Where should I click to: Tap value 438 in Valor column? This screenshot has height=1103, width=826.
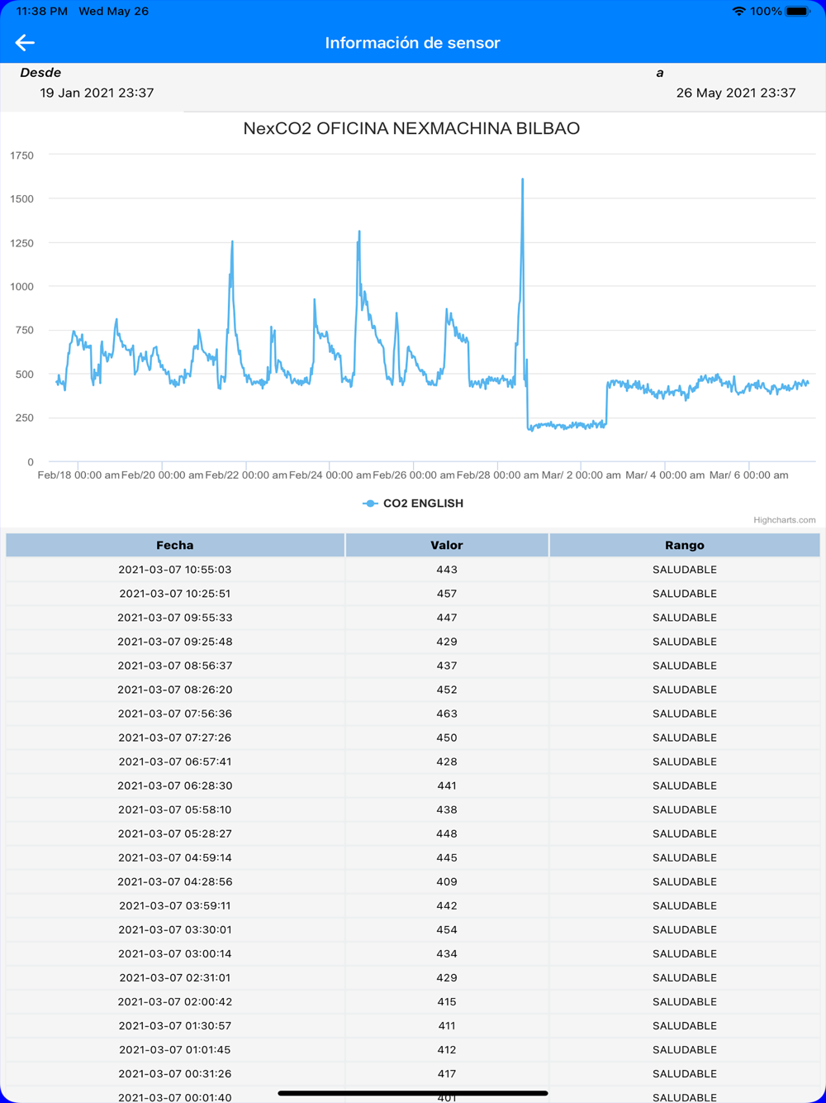pyautogui.click(x=447, y=809)
